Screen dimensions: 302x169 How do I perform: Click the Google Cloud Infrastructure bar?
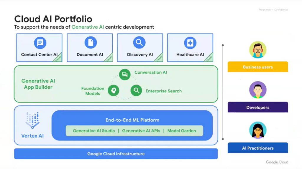(116, 154)
